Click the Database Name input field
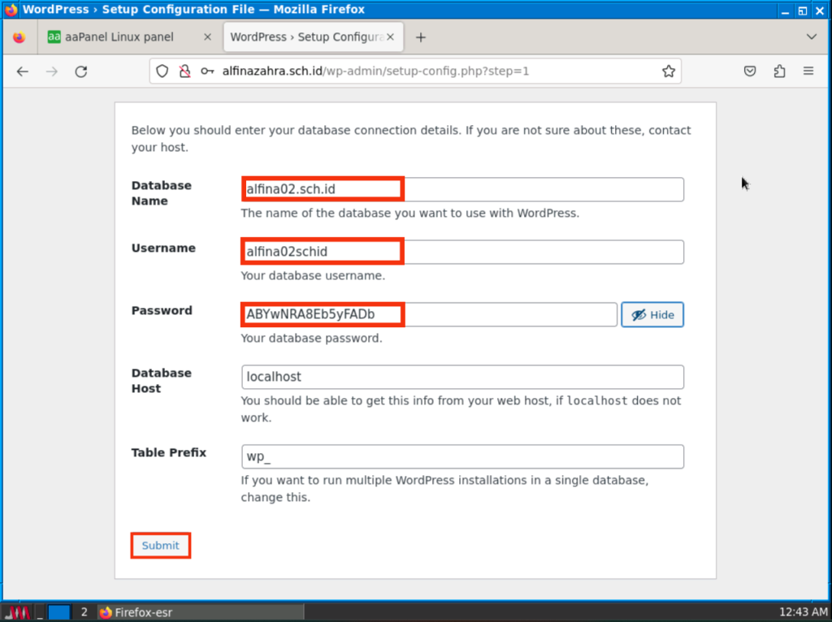Image resolution: width=832 pixels, height=622 pixels. [461, 190]
